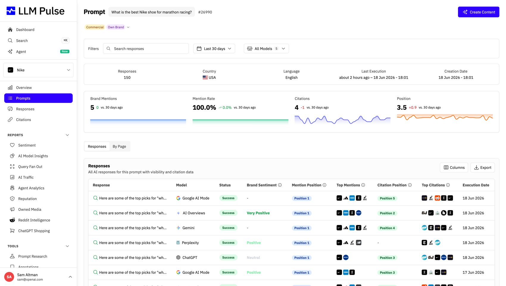Click the Create Content button
The width and height of the screenshot is (506, 286).
coord(479,12)
